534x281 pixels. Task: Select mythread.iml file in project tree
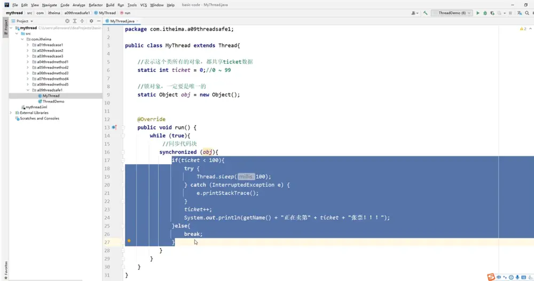pyautogui.click(x=34, y=107)
